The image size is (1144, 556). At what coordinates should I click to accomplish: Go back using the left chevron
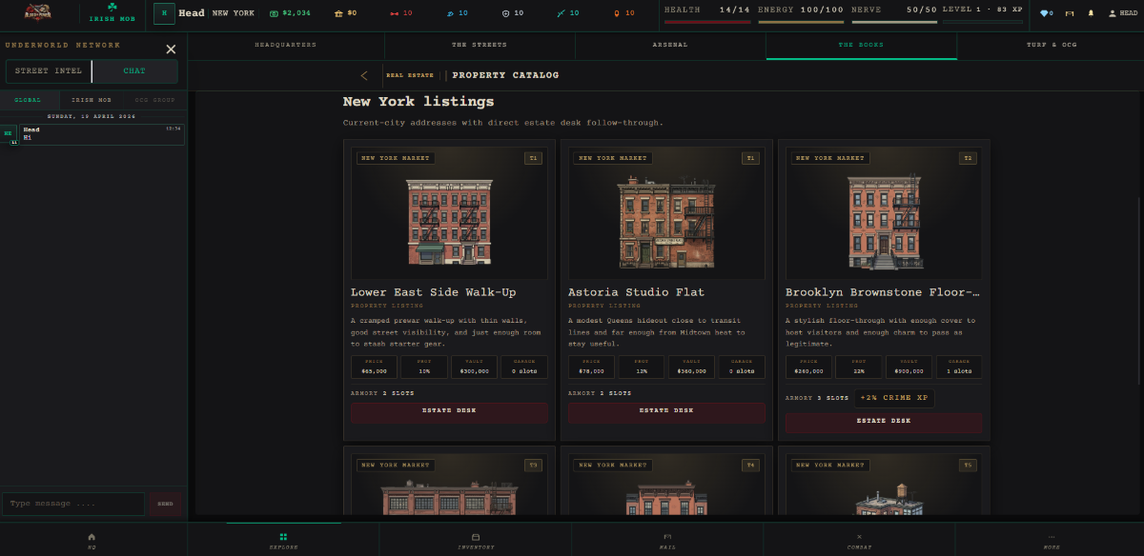[x=364, y=75]
